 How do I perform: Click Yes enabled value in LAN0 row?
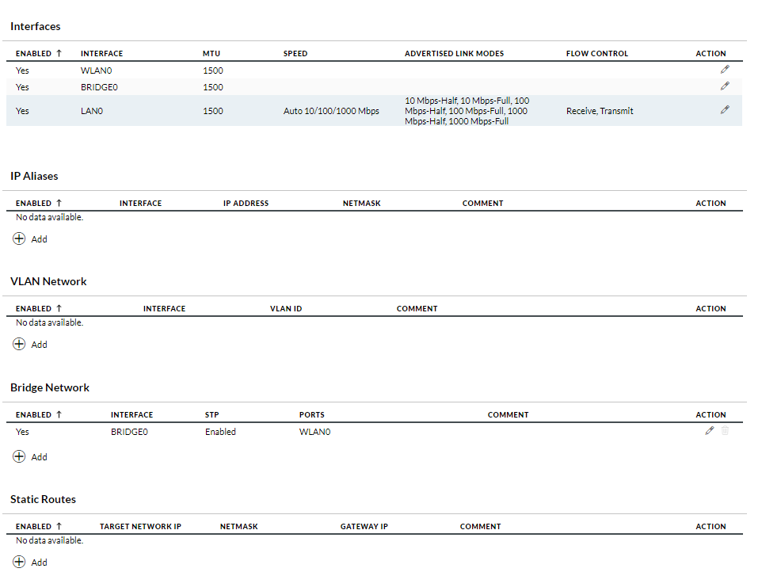click(x=22, y=111)
